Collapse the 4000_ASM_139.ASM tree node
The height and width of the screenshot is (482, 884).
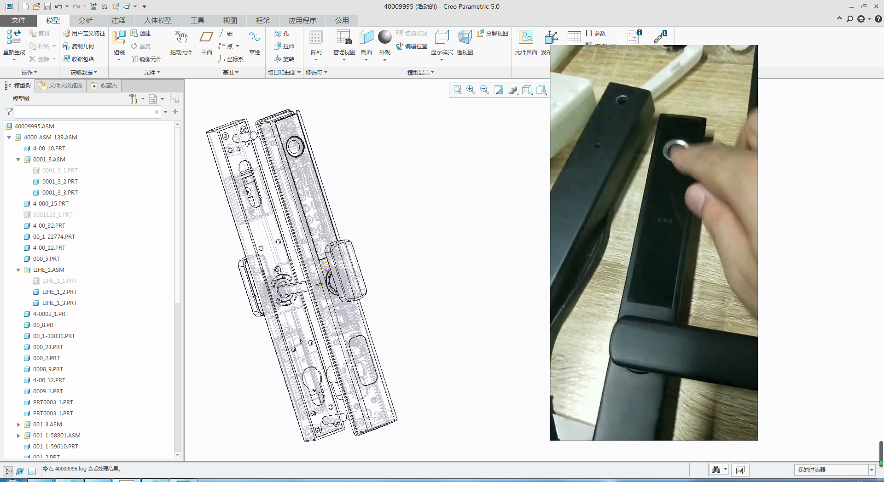pyautogui.click(x=9, y=138)
